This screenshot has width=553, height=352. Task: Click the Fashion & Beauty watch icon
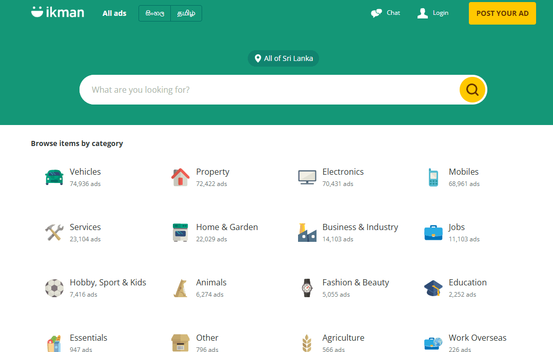[307, 288]
